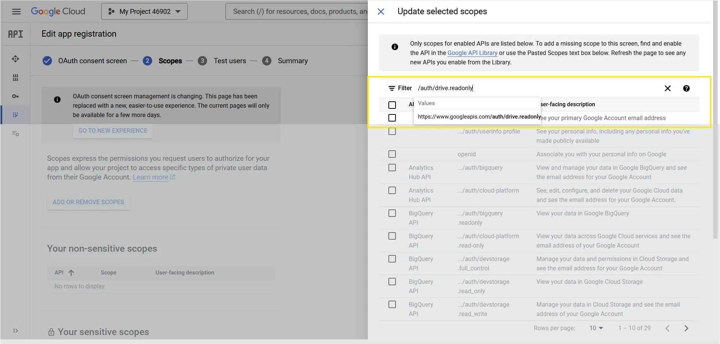720x344 pixels.
Task: Open Rows per page dropdown
Action: (596, 328)
